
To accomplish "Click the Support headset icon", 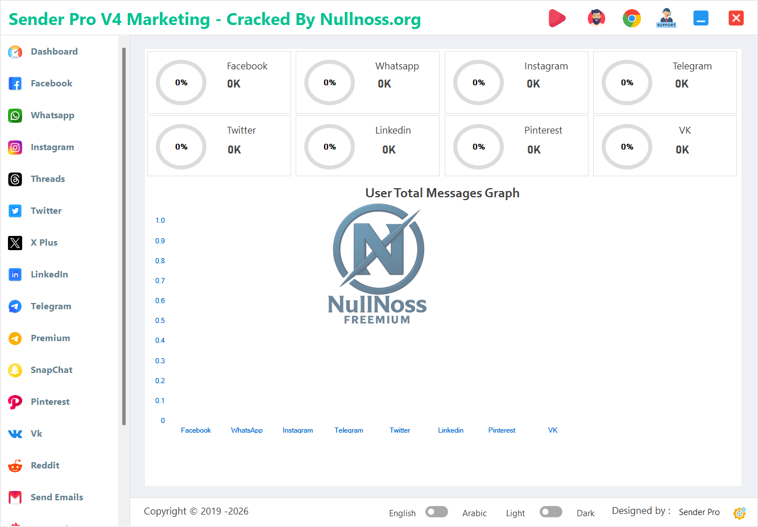I will coord(665,18).
